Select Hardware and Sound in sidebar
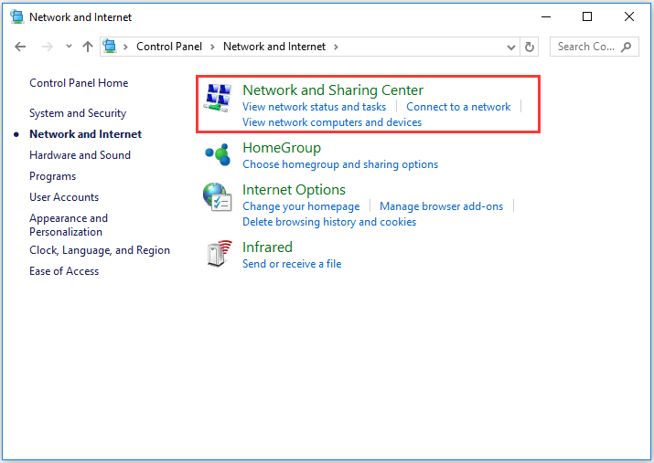The height and width of the screenshot is (463, 654). (80, 155)
